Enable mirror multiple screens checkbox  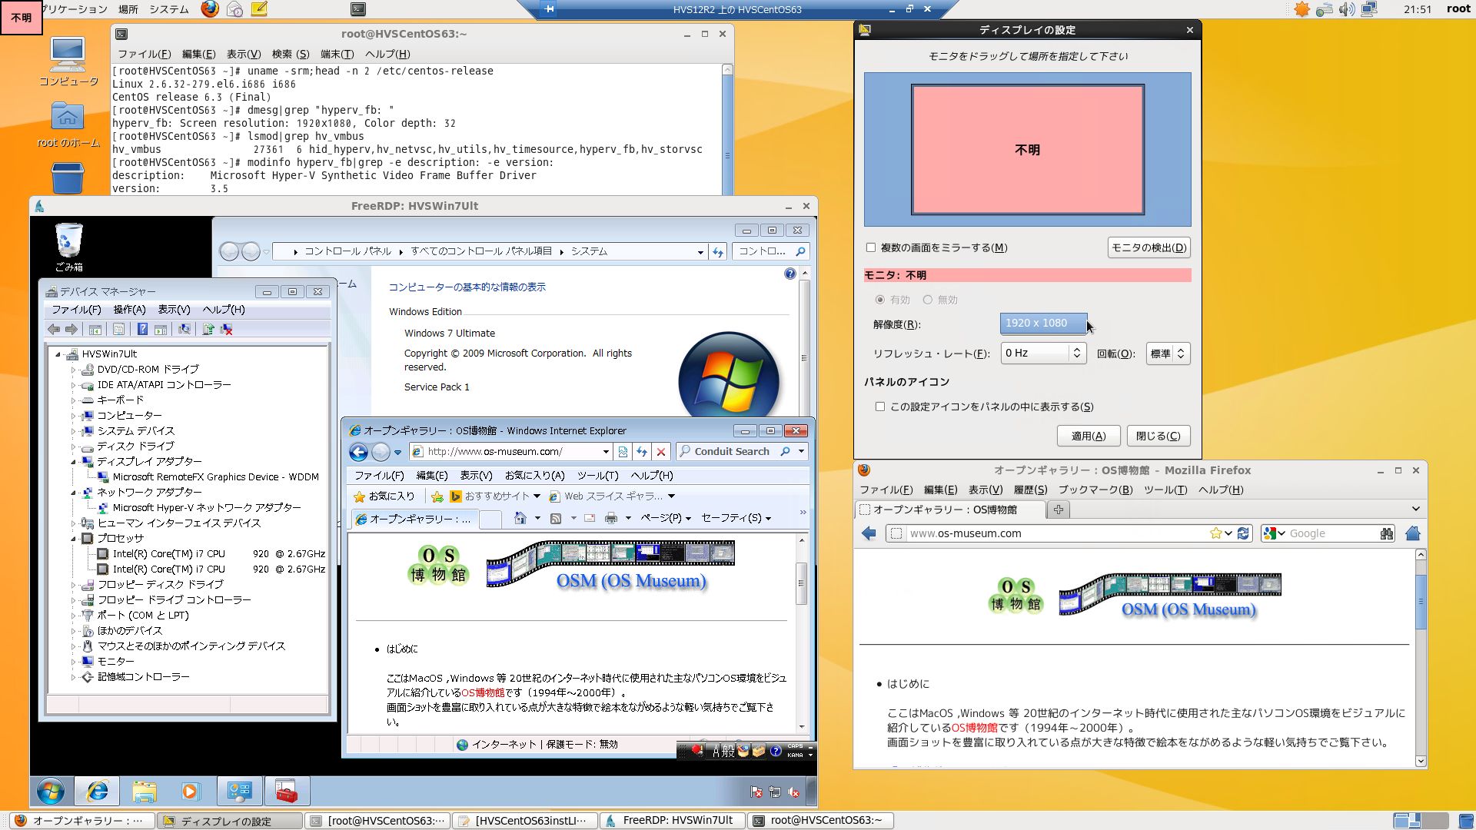click(x=871, y=247)
